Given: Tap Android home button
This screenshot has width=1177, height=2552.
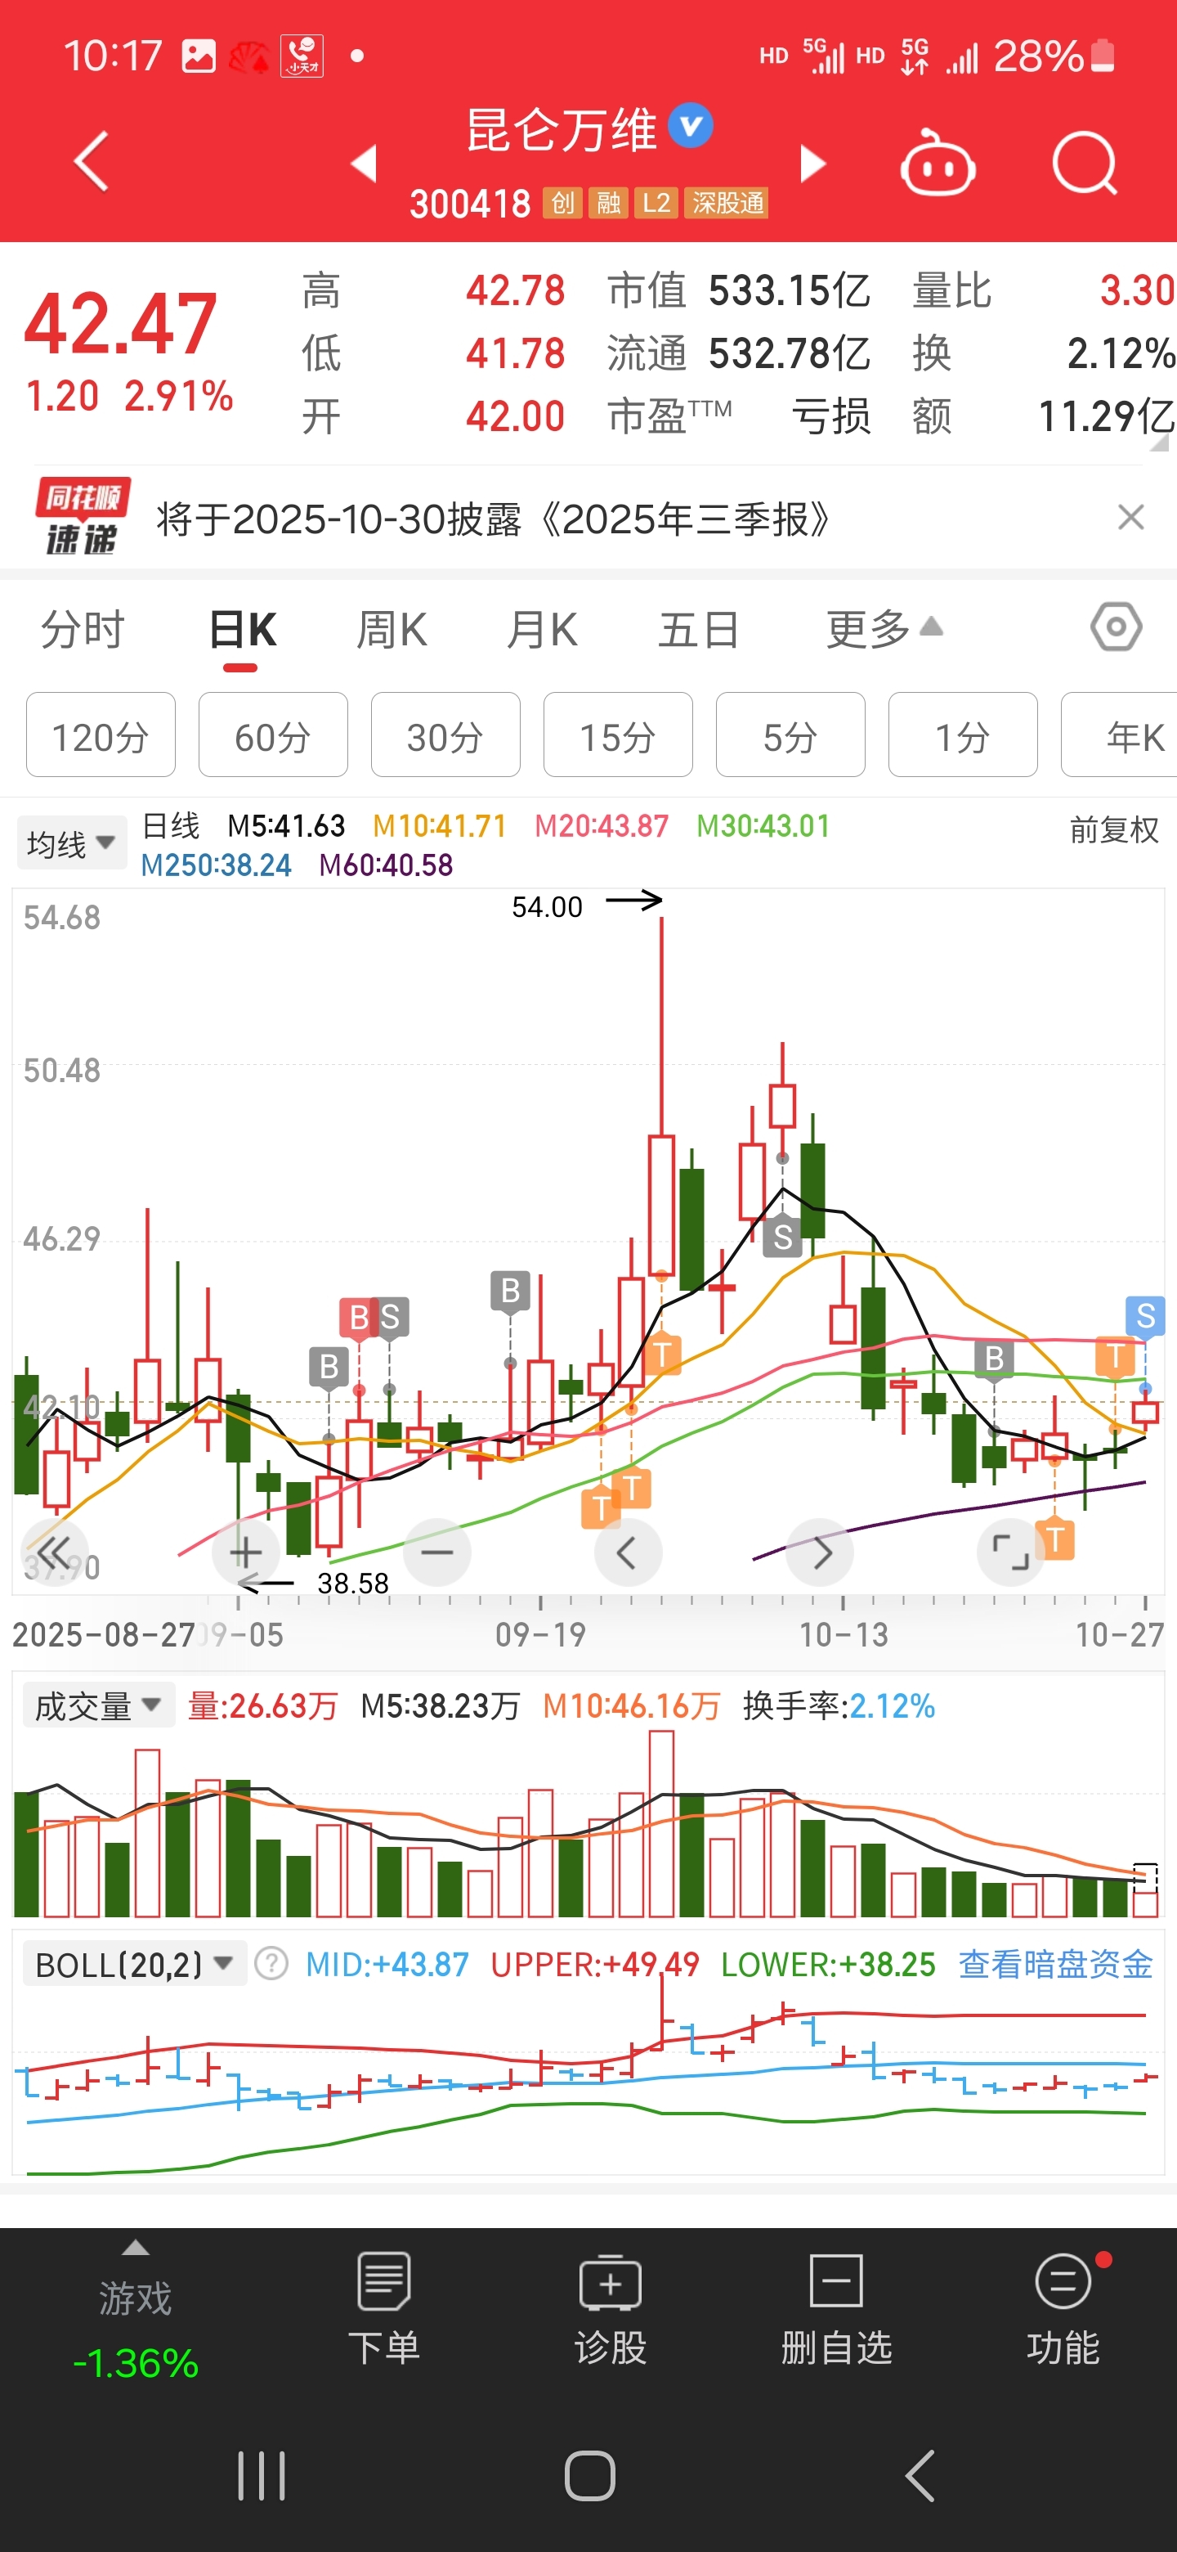Looking at the screenshot, I should point(589,2477).
